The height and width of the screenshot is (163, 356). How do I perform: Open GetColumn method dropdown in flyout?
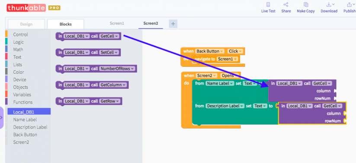coord(113,85)
